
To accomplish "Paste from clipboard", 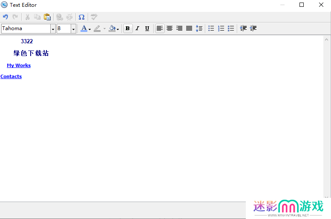I will click(47, 17).
